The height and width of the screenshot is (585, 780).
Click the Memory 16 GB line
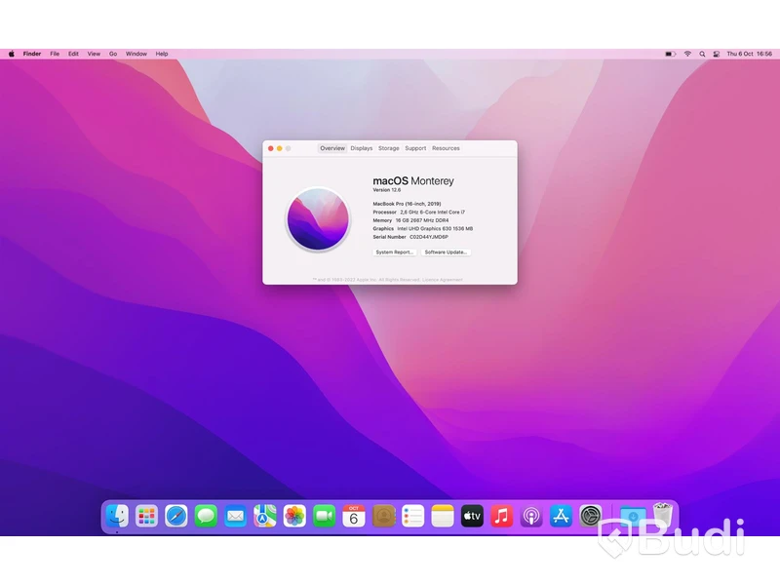410,220
